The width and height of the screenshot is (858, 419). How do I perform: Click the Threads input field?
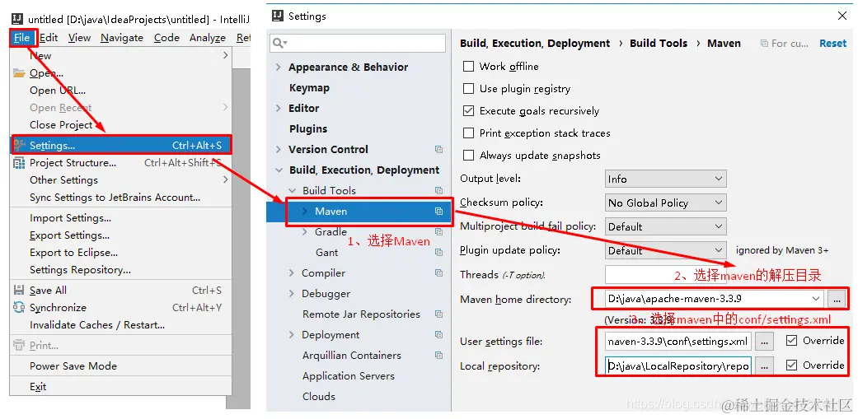click(665, 274)
